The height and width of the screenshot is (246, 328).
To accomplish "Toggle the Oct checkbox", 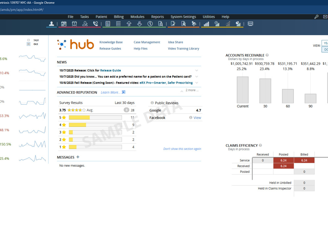I will 29,44.
